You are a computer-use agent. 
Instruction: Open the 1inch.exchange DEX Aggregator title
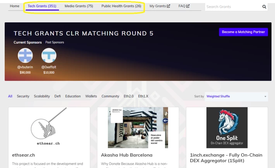pyautogui.click(x=226, y=158)
